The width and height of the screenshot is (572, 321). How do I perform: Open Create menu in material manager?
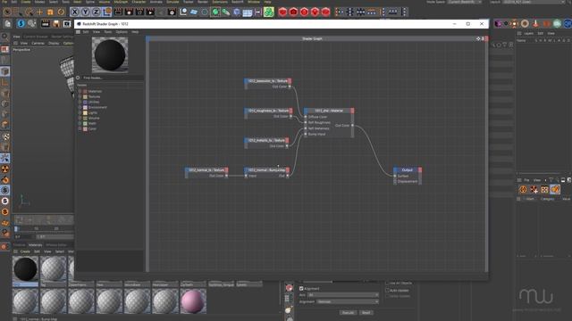tap(25, 251)
